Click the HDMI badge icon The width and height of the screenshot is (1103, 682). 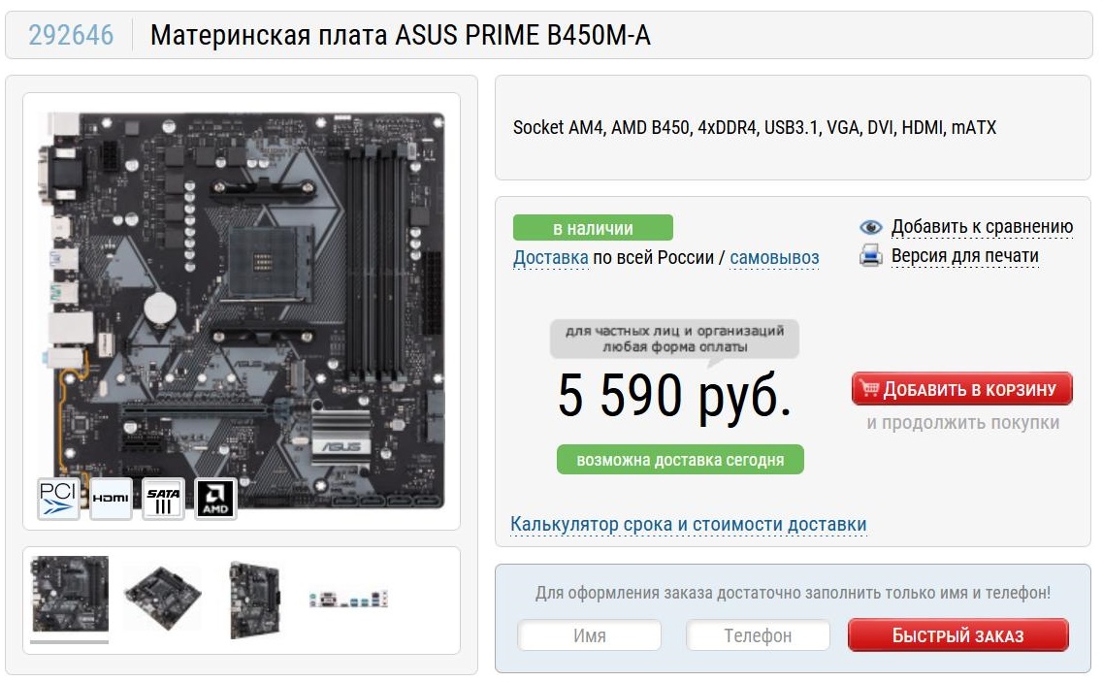click(x=112, y=499)
